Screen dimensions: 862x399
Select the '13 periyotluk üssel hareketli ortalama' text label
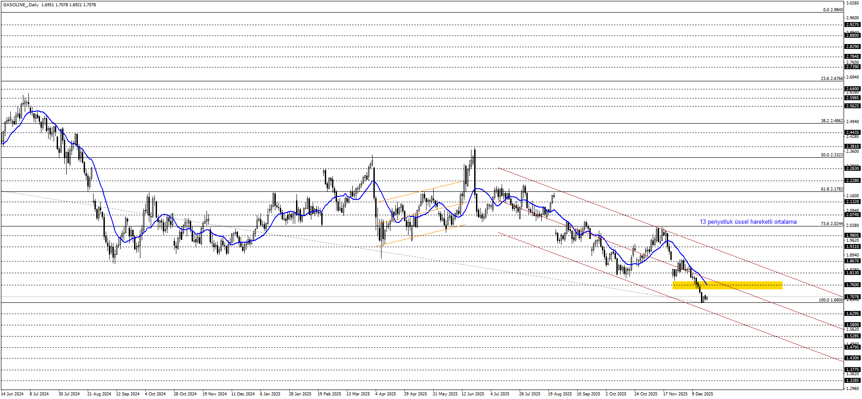pyautogui.click(x=748, y=222)
